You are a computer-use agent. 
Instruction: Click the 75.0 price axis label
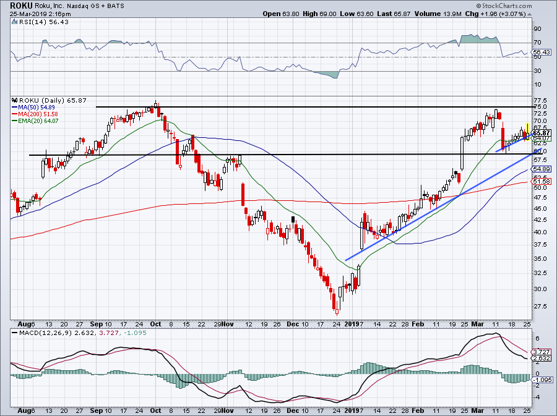click(x=540, y=106)
